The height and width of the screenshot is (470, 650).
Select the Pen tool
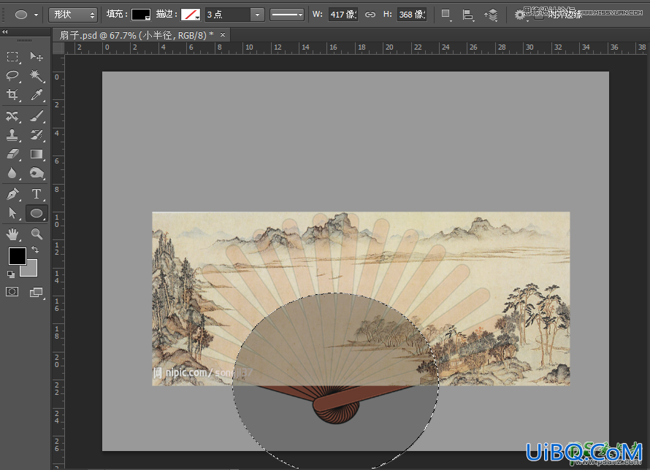point(12,194)
